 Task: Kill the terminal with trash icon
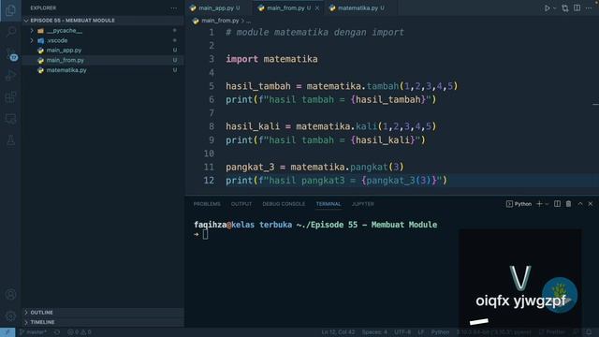coord(568,204)
